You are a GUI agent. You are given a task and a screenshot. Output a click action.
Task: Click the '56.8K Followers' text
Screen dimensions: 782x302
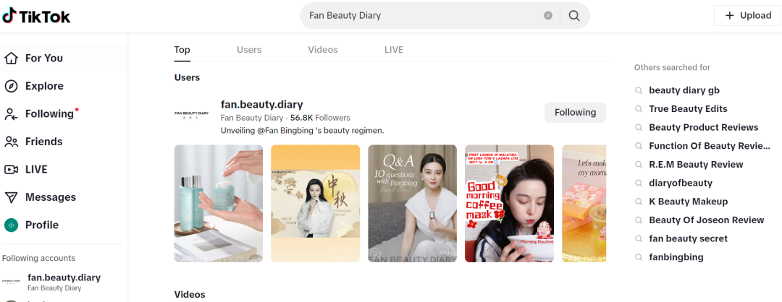320,118
